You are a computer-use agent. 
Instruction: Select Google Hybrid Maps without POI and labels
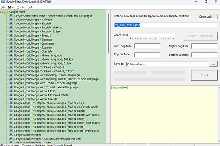tap(41, 95)
